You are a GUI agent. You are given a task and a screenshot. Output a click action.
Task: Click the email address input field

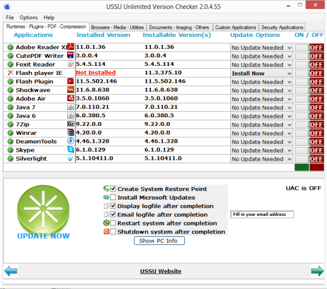click(262, 214)
